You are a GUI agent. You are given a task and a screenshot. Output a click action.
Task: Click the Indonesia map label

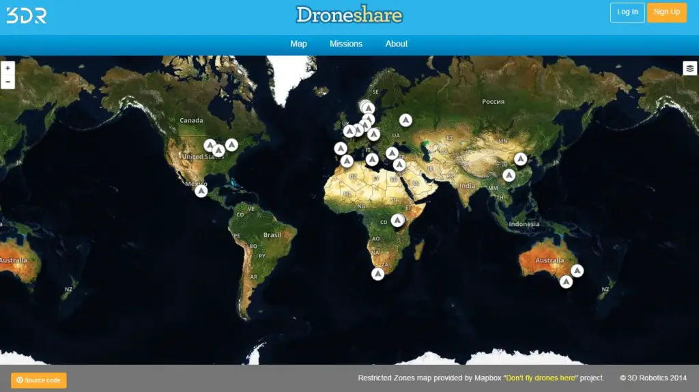524,224
